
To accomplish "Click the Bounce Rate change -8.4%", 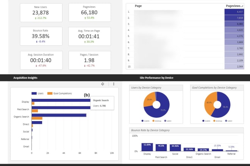I will tap(41, 41).
